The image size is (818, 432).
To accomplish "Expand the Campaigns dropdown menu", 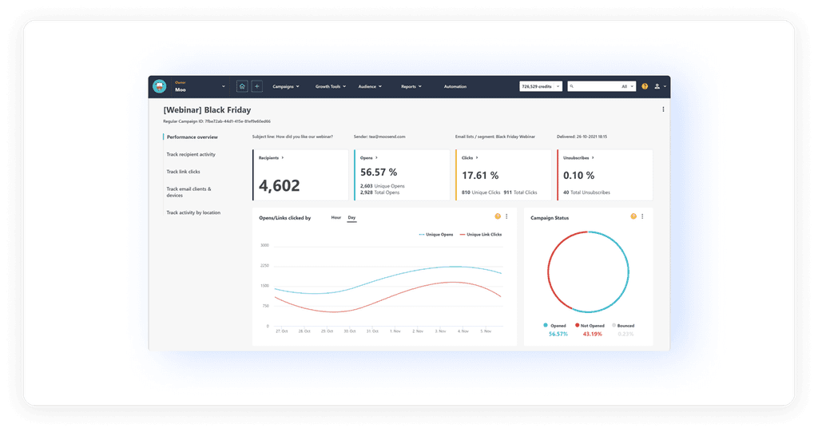I will pos(286,86).
